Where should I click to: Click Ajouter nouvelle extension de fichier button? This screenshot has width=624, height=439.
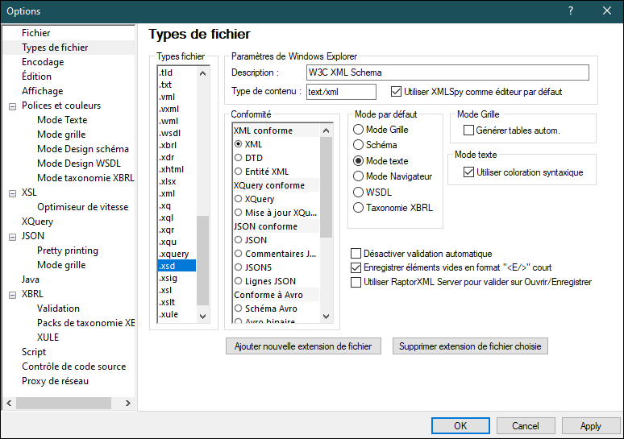(302, 346)
